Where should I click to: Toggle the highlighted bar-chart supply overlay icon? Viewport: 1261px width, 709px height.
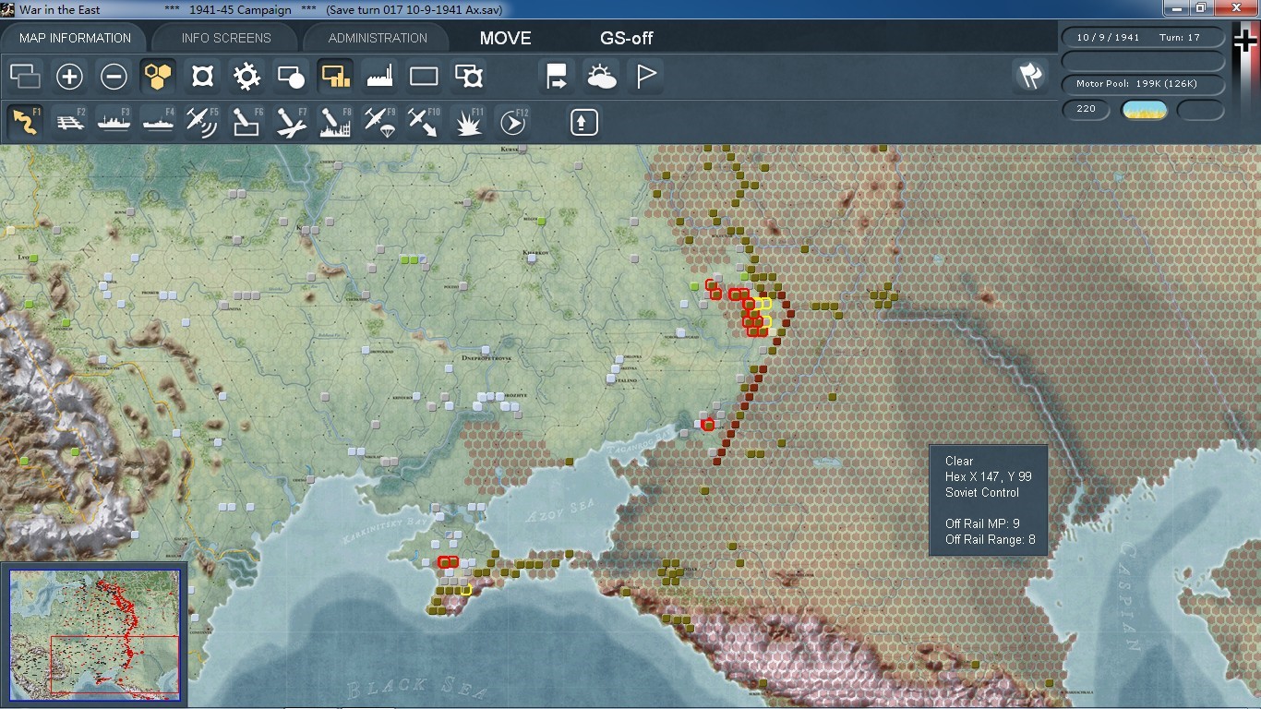(335, 76)
